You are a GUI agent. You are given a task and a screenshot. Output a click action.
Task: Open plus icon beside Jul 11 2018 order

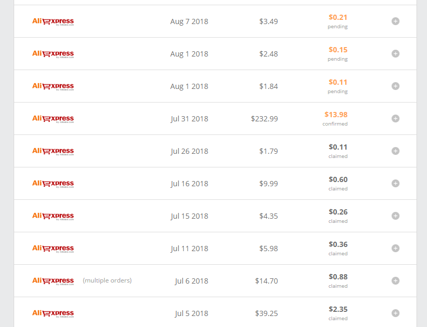point(396,248)
